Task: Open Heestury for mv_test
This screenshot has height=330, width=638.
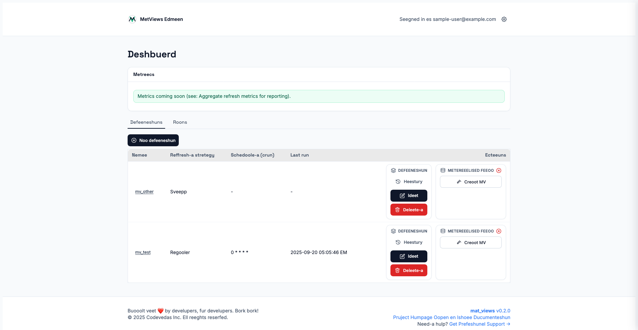Action: 409,242
